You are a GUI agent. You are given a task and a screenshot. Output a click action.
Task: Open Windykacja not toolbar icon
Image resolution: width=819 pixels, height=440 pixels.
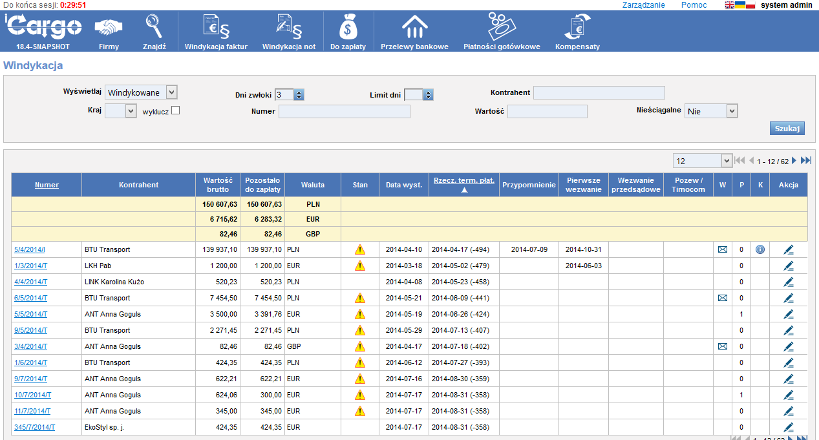pos(288,28)
